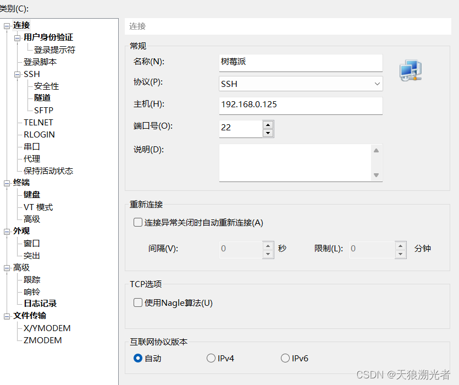This screenshot has width=459, height=385.
Task: Click the 限制 down spinner arrow
Action: click(400, 254)
